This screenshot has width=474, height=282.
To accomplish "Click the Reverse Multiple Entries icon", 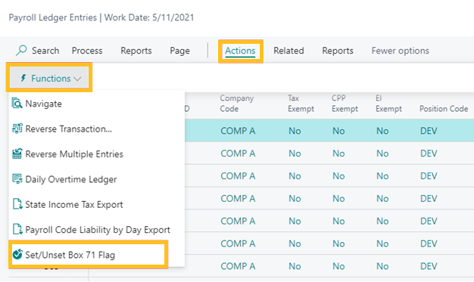I will (x=17, y=153).
